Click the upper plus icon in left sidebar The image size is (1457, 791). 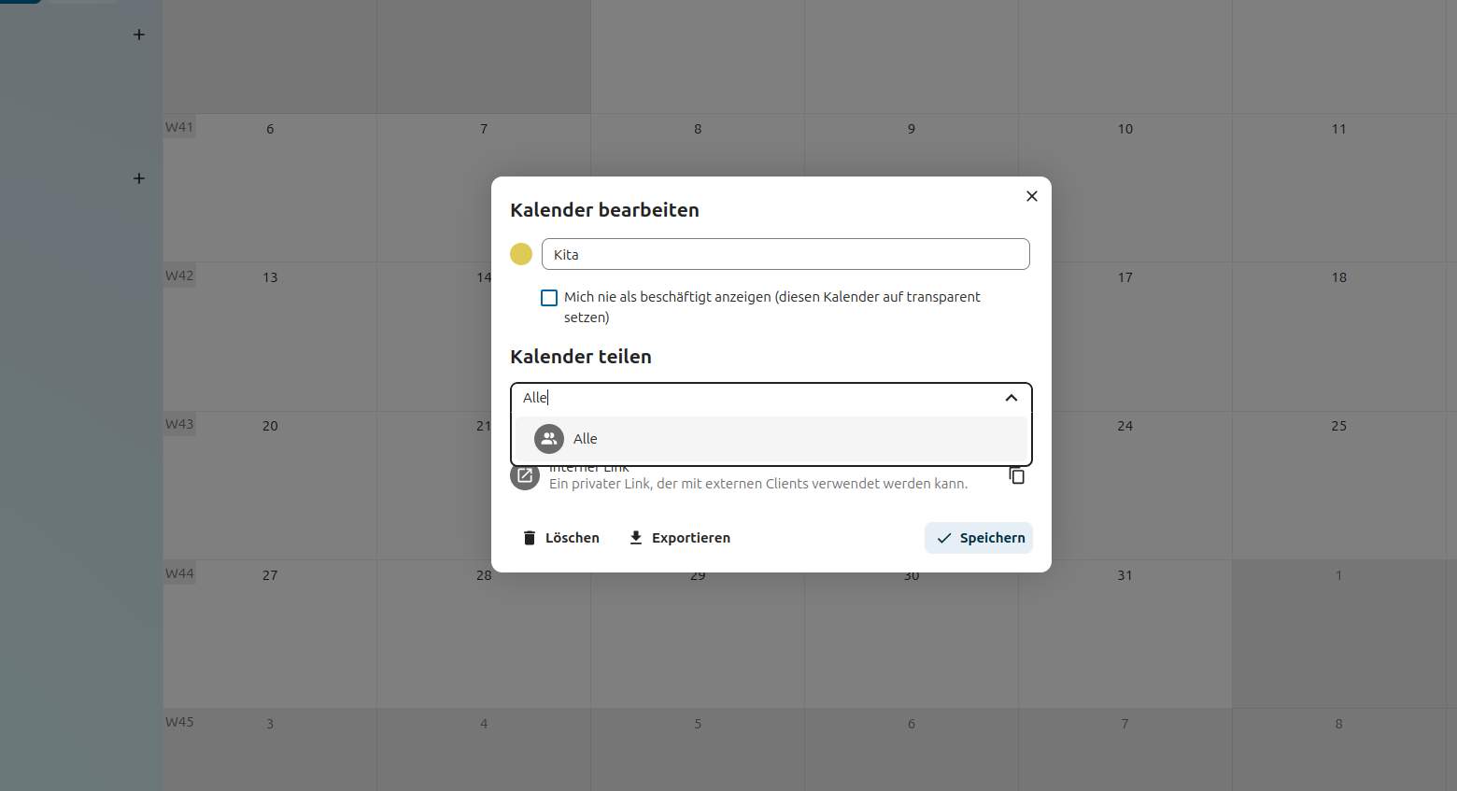[x=139, y=35]
